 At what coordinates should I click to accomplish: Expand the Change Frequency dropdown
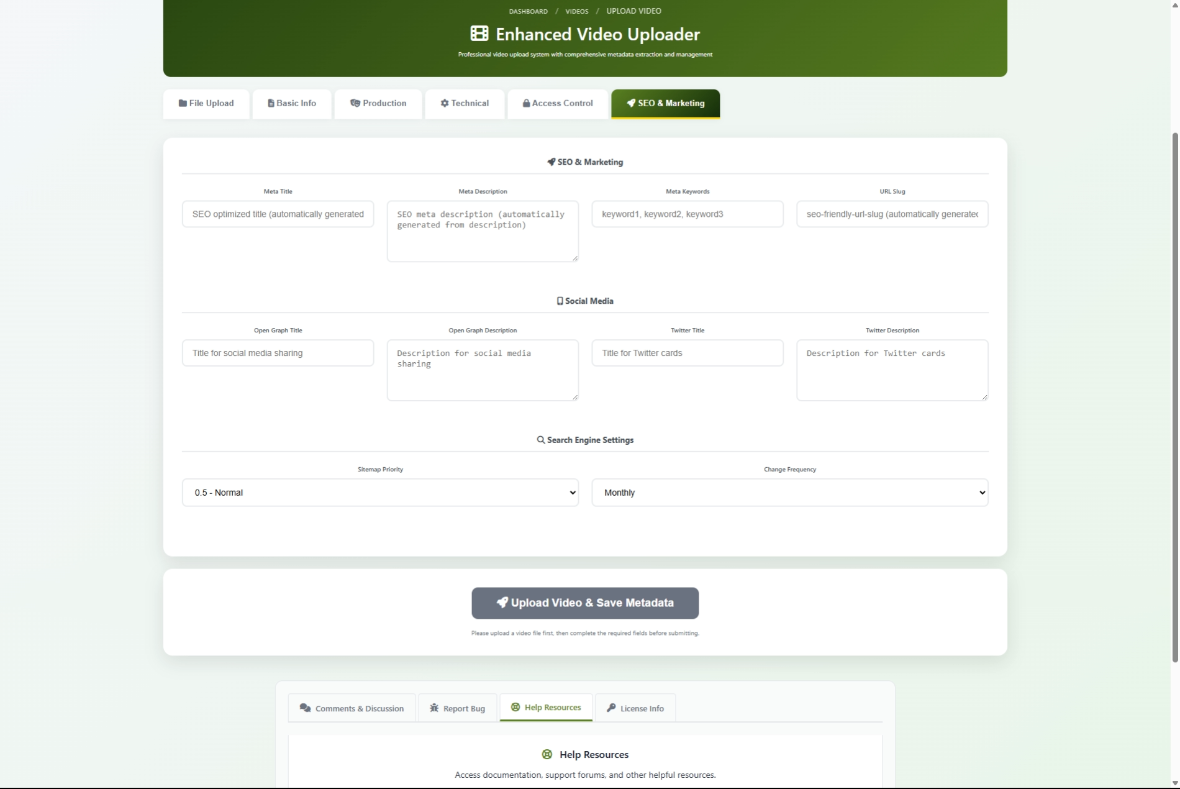(x=789, y=493)
